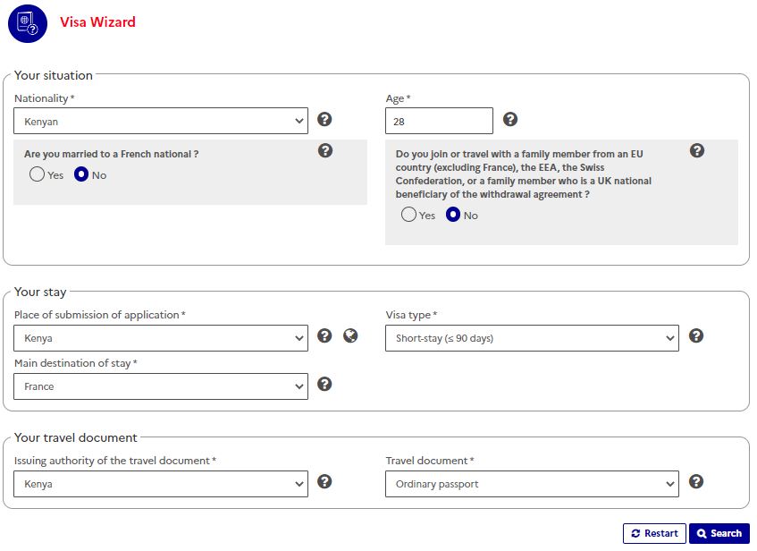The image size is (757, 551).
Task: Open help for Visa type field
Action: tap(696, 336)
